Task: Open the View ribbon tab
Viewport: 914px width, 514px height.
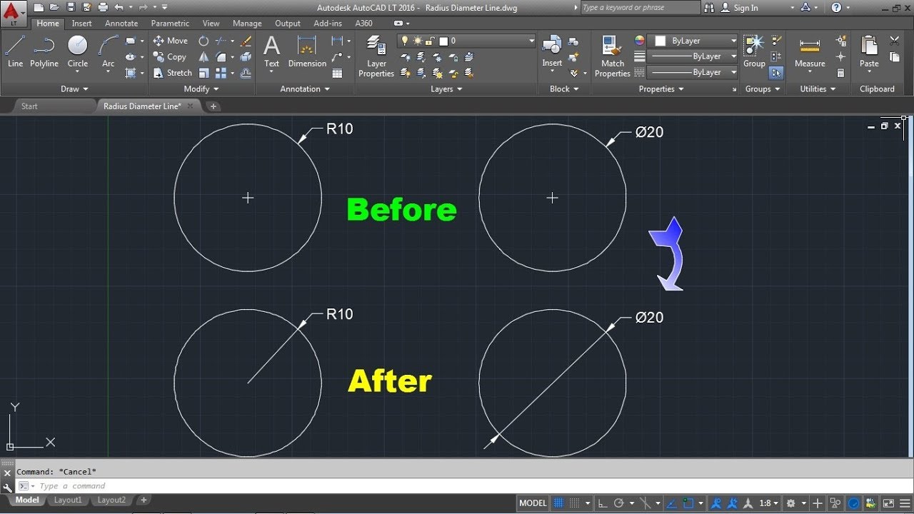Action: pyautogui.click(x=211, y=24)
